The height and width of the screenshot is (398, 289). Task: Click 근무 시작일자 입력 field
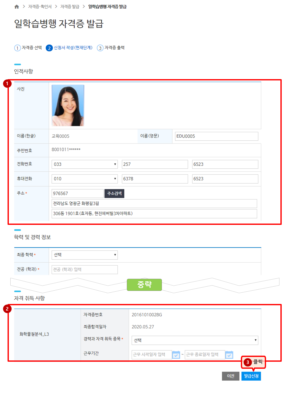152,355
